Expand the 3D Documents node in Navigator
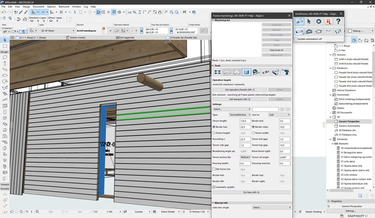This screenshot has width=375, height=218. tap(331, 112)
